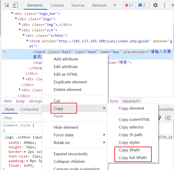Toggle the computed styles sidebar icon
The image size is (174, 170).
(x=168, y=118)
